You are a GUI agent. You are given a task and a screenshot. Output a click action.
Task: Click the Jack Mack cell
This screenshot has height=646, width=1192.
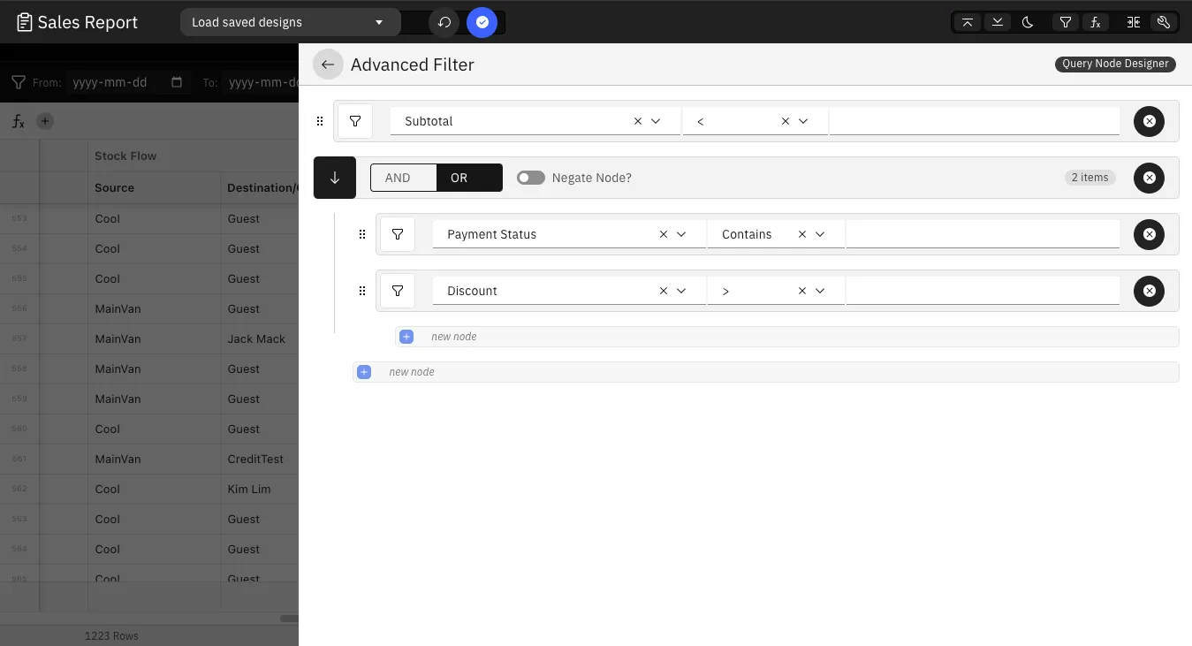point(256,338)
